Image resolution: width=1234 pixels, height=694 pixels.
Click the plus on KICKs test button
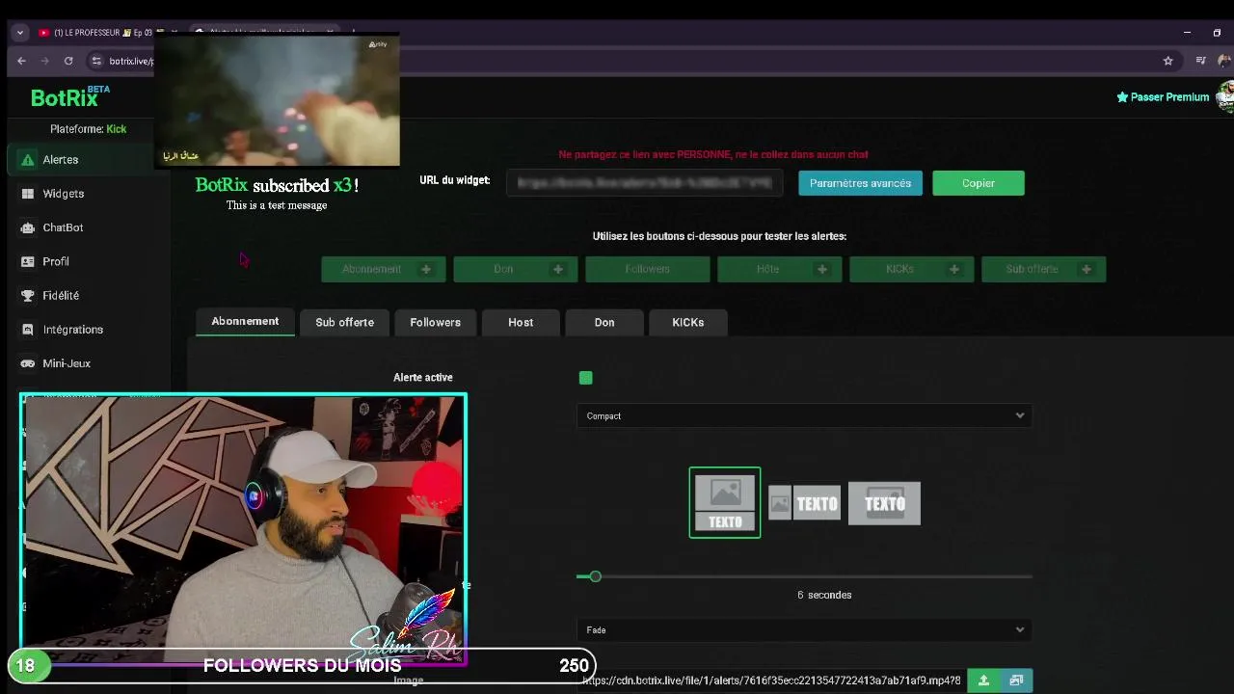tap(953, 269)
